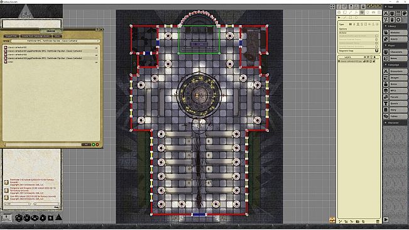Toggle the second Actions row checkbox

point(376,40)
